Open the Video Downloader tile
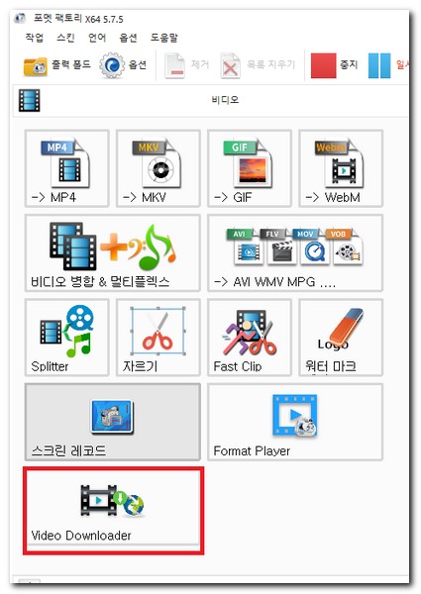 point(113,508)
